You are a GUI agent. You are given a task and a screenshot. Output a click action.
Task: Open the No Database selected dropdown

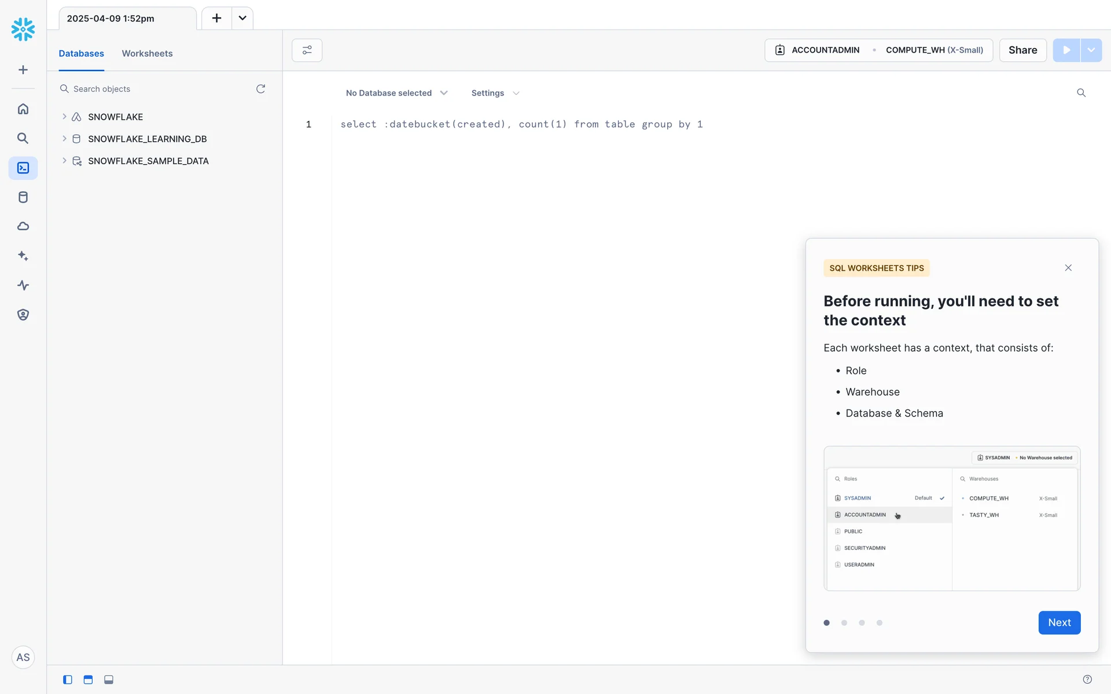[396, 93]
